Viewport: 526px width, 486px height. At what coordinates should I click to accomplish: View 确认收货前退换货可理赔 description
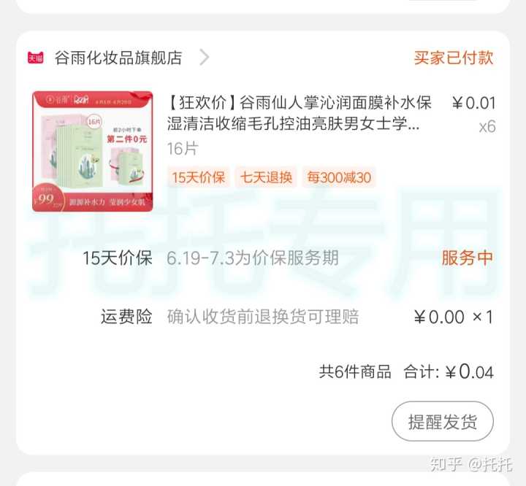263,317
